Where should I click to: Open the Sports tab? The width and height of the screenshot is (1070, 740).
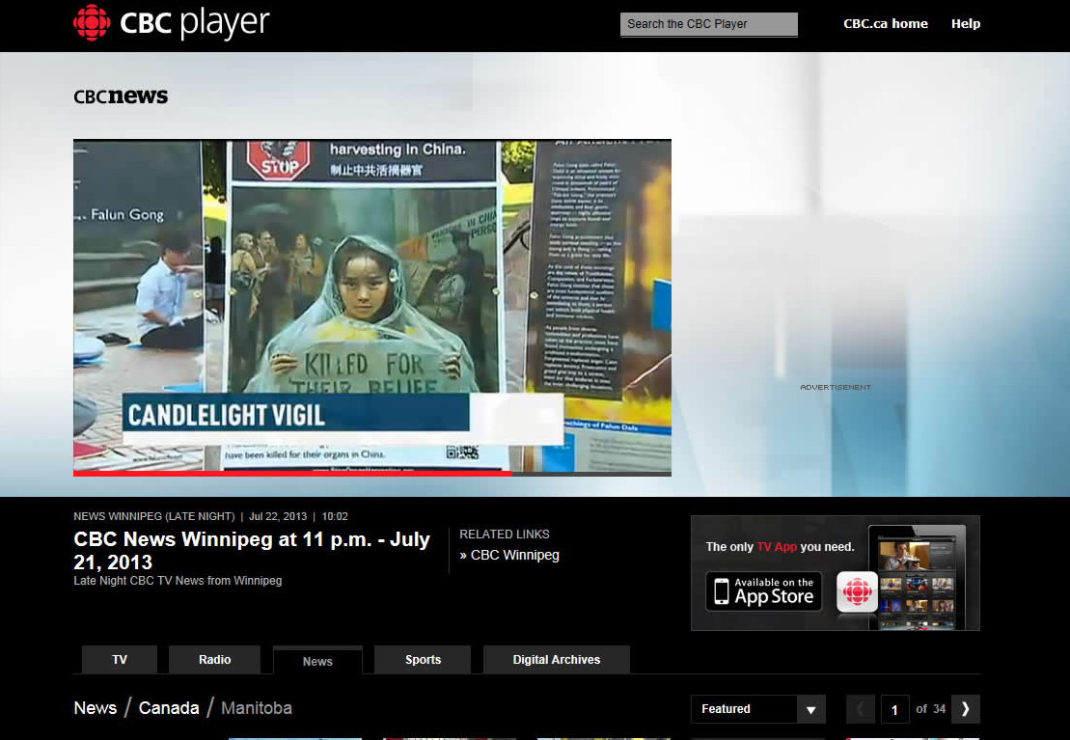423,660
